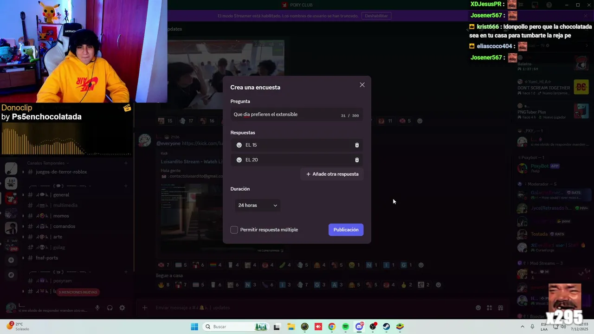
Task: Click the emoji icon beside answer EL 15
Action: [x=239, y=145]
